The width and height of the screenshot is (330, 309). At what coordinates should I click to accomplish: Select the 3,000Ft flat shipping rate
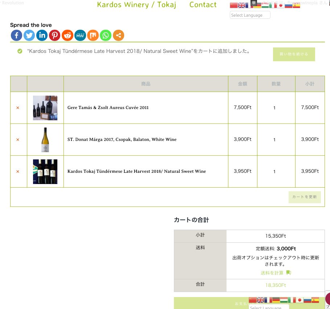286,249
